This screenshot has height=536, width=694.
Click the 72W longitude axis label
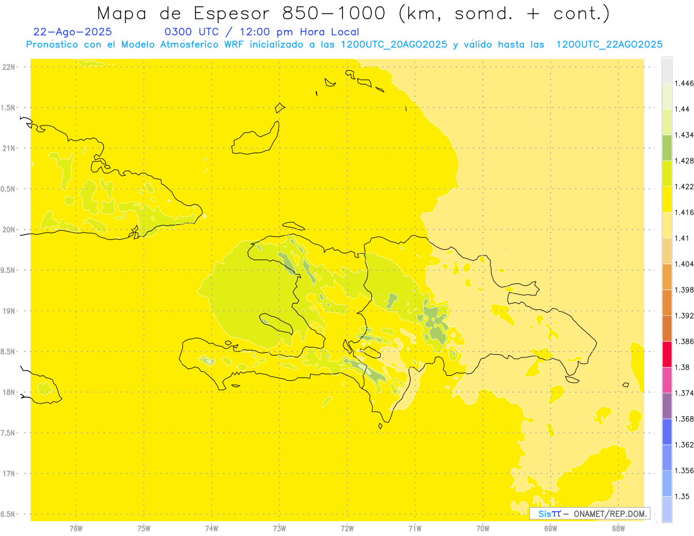tap(347, 528)
